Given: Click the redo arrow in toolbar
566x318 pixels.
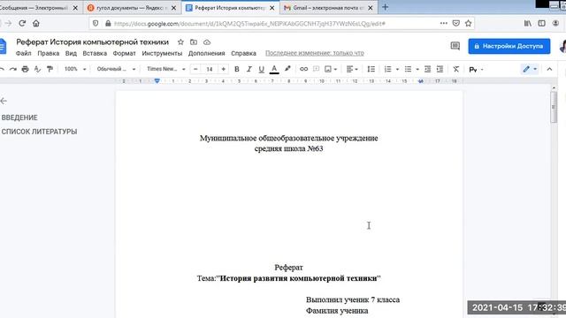Looking at the screenshot, I should click(13, 69).
